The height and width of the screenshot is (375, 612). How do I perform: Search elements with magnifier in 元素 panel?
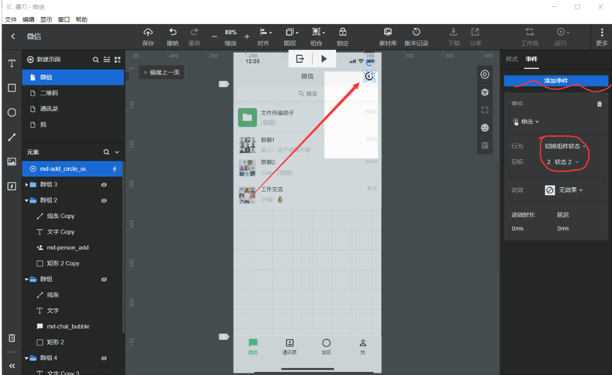(106, 152)
